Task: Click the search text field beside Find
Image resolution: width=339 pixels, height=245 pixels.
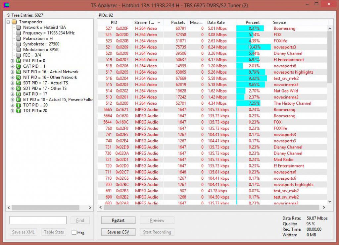Action: pos(38,220)
